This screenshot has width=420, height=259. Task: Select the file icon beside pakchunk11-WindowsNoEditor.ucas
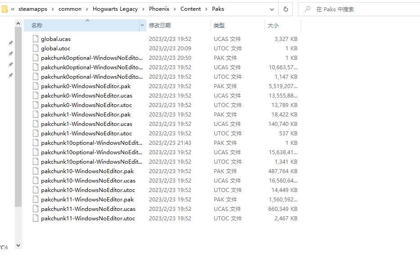pos(36,209)
